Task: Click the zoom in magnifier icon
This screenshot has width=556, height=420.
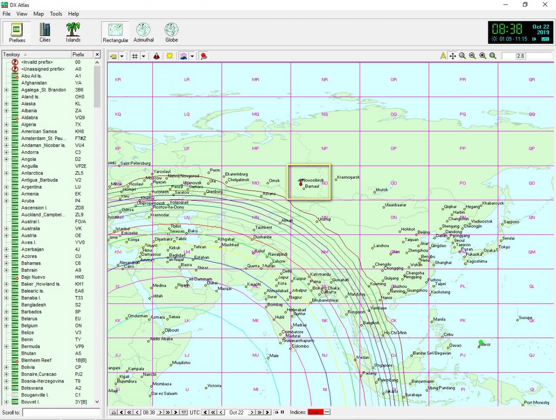Action: [x=483, y=56]
